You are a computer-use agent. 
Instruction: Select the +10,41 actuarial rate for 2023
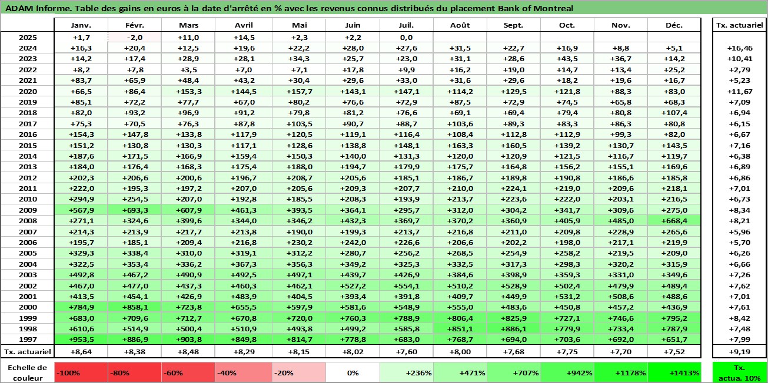(740, 58)
